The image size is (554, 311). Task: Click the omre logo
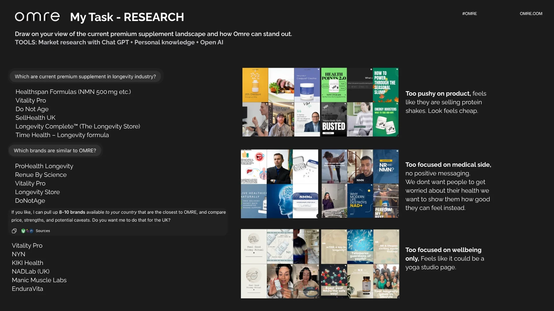click(37, 17)
